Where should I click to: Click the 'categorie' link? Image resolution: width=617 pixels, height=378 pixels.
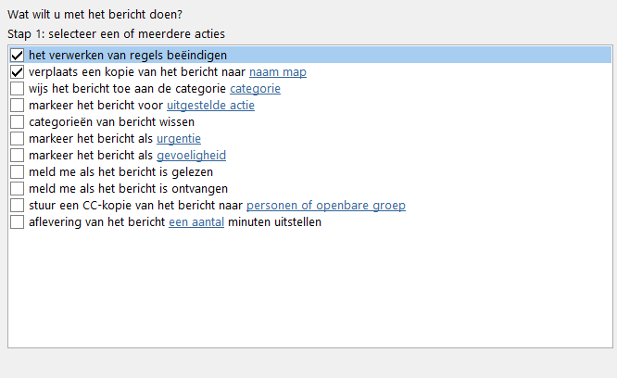(x=255, y=89)
